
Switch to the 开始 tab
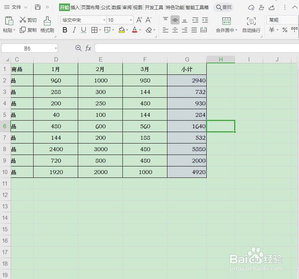tap(64, 8)
